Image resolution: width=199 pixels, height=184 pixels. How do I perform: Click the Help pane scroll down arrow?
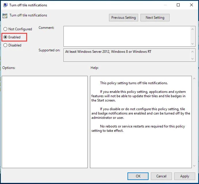pyautogui.click(x=194, y=166)
